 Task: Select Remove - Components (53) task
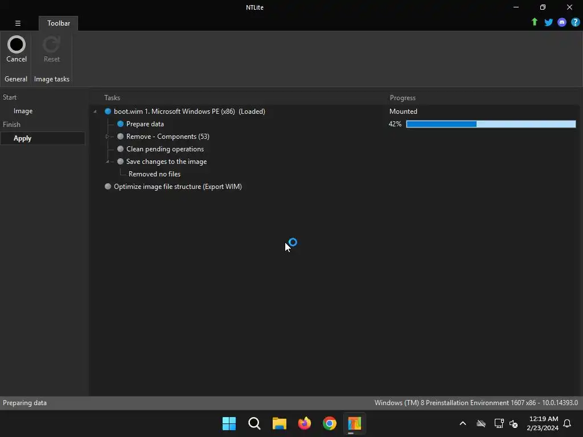coord(168,137)
